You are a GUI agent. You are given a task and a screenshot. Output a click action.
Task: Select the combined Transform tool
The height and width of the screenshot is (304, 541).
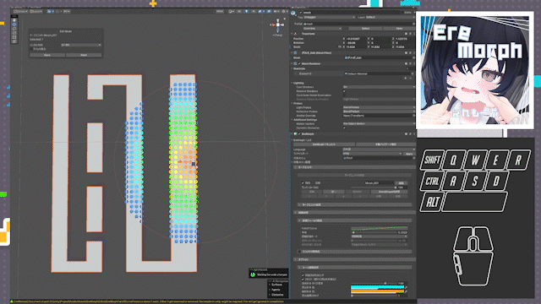[14, 41]
